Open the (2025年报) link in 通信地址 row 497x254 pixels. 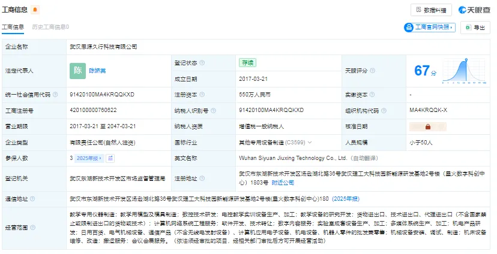coord(346,199)
